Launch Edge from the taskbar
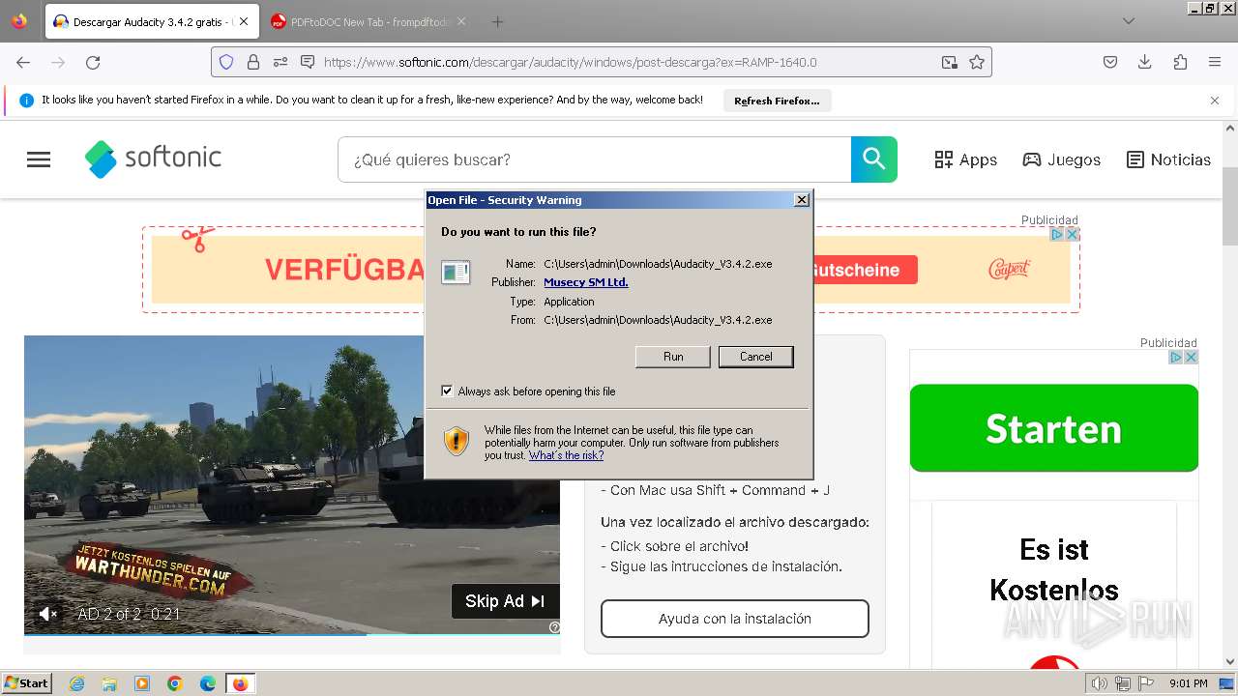 pyautogui.click(x=208, y=683)
